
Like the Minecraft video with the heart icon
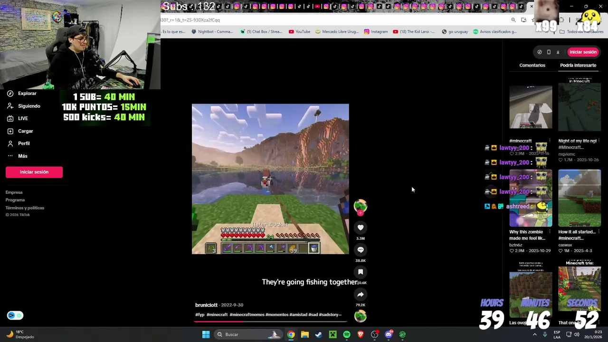click(361, 228)
